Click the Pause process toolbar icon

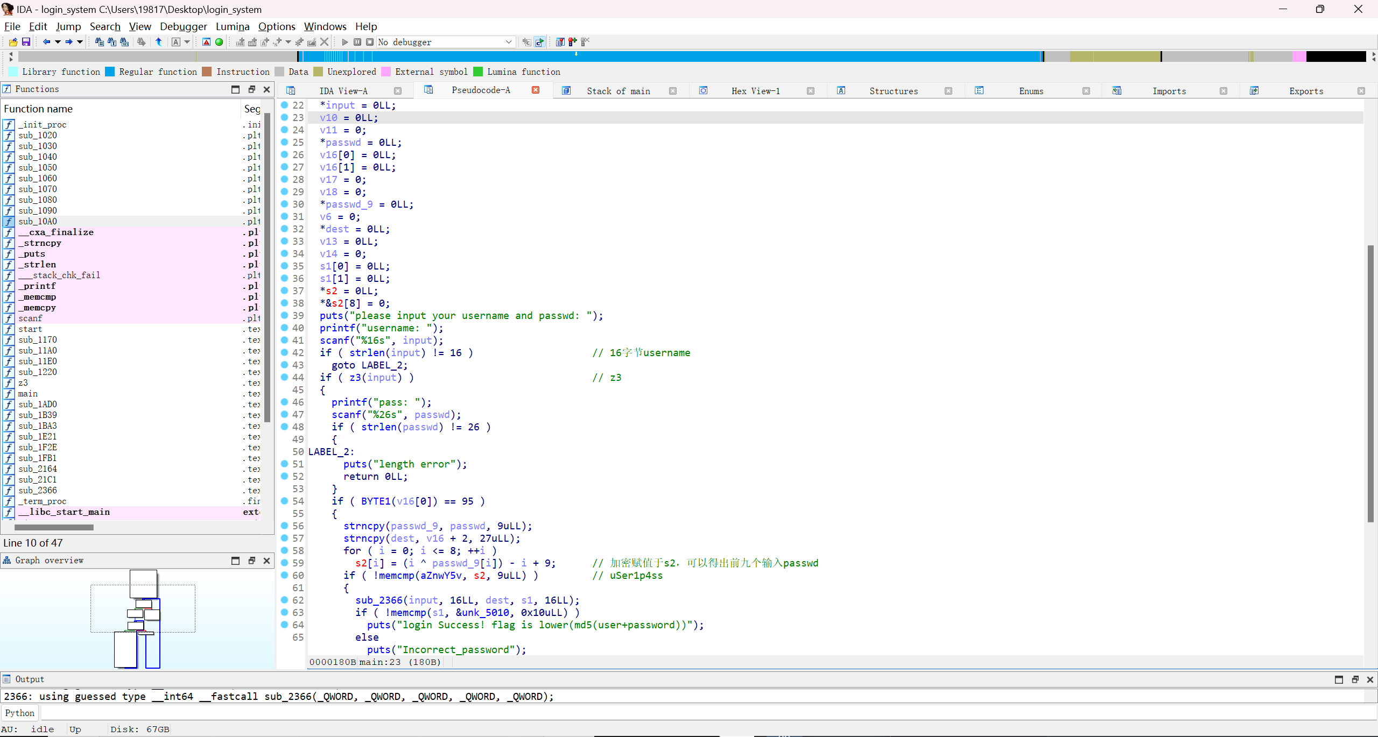(357, 42)
